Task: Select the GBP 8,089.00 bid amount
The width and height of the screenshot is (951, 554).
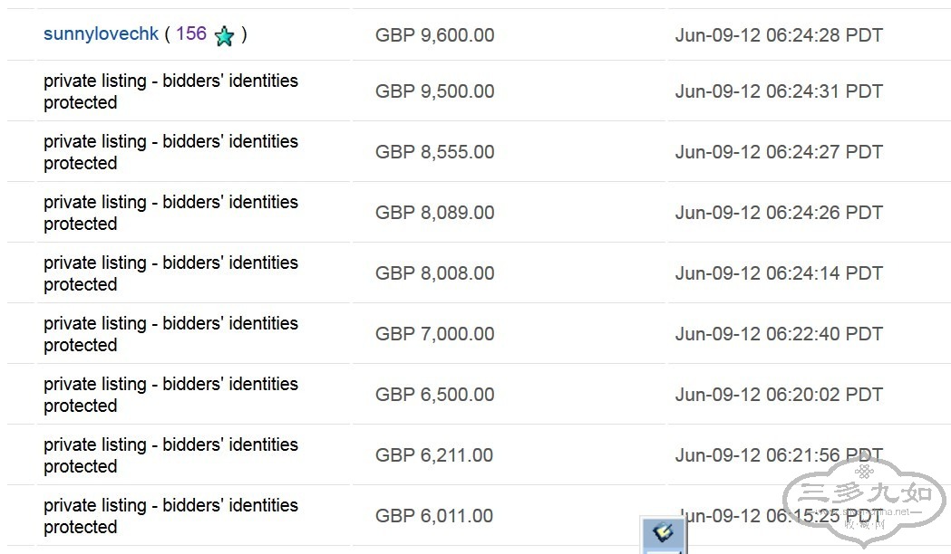Action: tap(434, 213)
